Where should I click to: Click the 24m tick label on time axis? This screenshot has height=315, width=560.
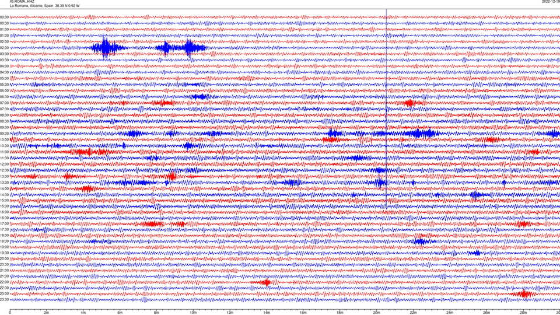(x=450, y=313)
